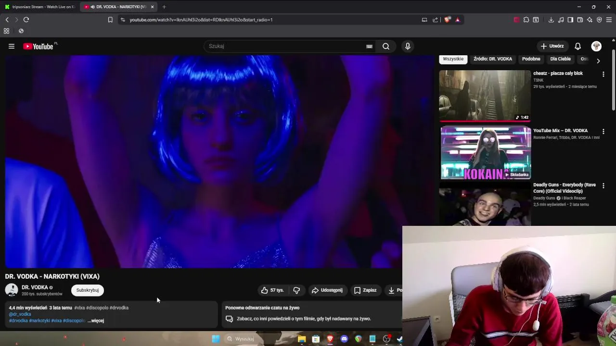The image size is (616, 346).
Task: Open the @dr_vodka link in description
Action: pos(20,314)
